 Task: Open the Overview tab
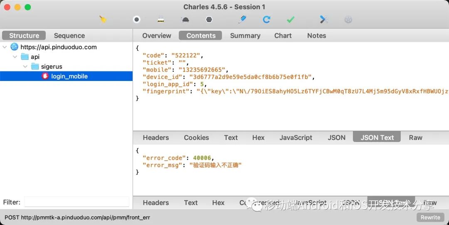click(157, 35)
